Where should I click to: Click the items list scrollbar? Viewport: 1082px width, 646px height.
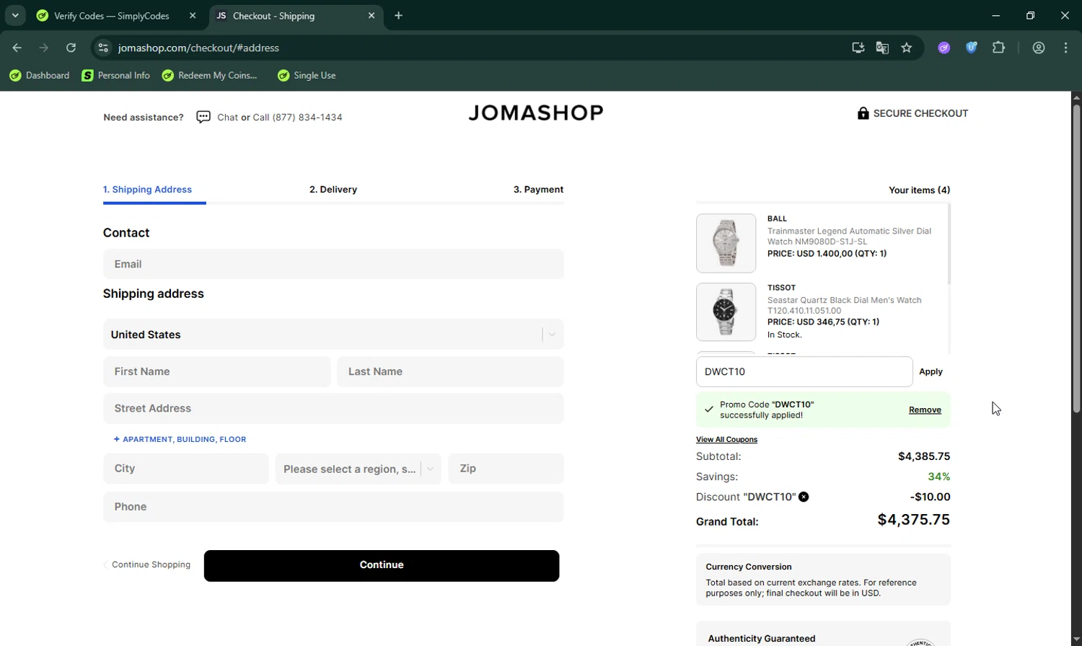[949, 244]
